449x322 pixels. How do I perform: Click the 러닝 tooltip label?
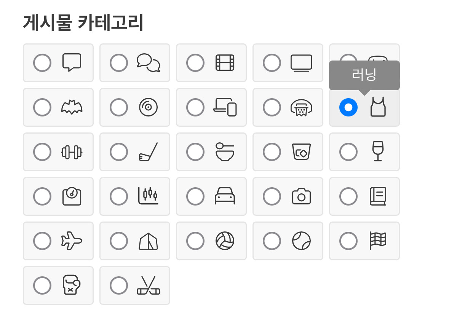click(x=364, y=75)
